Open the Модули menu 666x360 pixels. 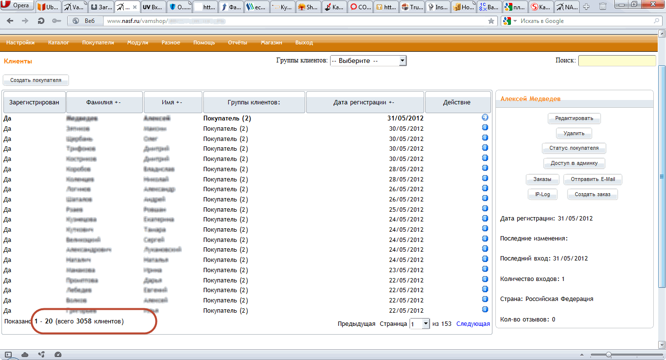coord(137,42)
